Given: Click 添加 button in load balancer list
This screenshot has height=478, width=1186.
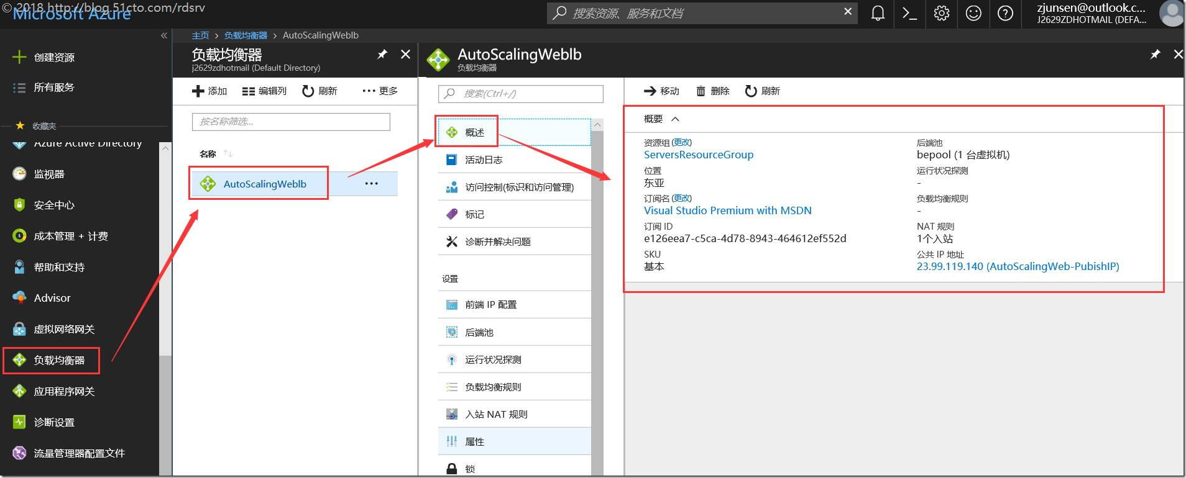Looking at the screenshot, I should click(209, 91).
